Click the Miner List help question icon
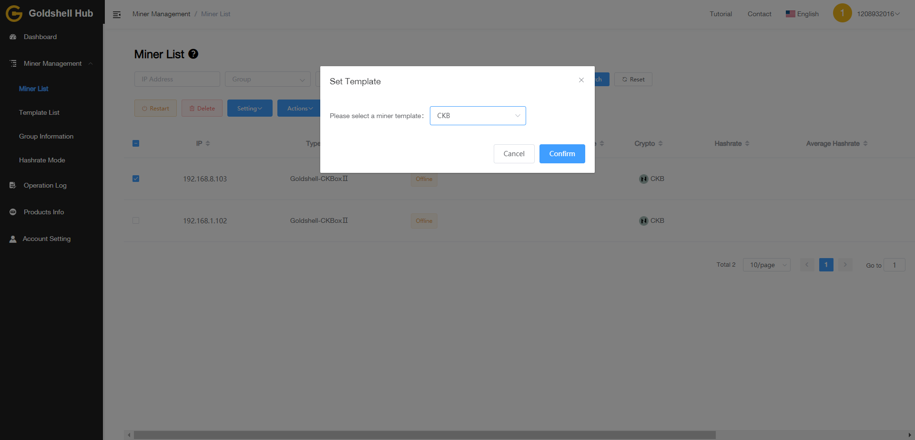This screenshot has width=915, height=440. (193, 54)
